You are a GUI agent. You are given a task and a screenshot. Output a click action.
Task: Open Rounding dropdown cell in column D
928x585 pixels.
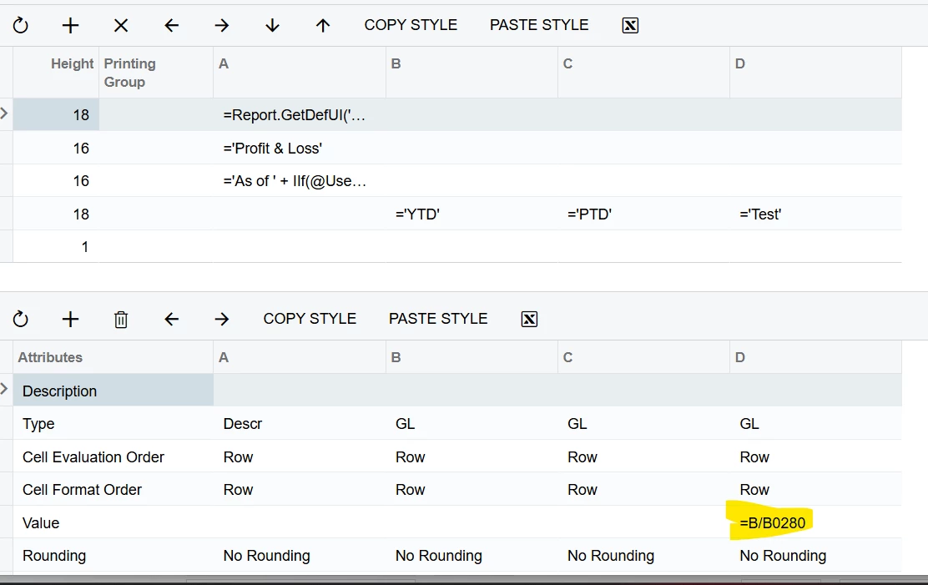pyautogui.click(x=815, y=556)
